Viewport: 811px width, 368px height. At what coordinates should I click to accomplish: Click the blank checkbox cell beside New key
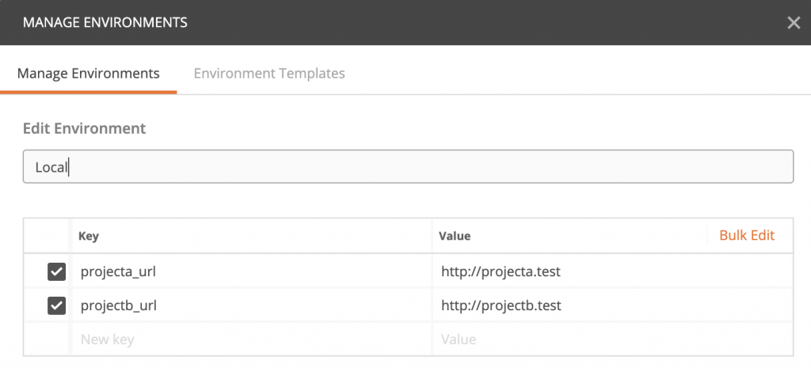tap(48, 340)
